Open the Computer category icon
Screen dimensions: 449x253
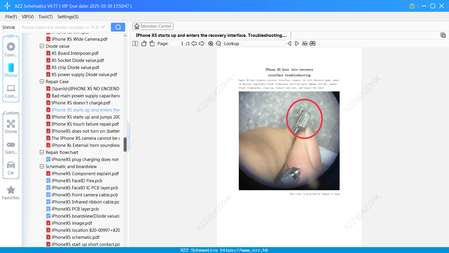(11, 91)
